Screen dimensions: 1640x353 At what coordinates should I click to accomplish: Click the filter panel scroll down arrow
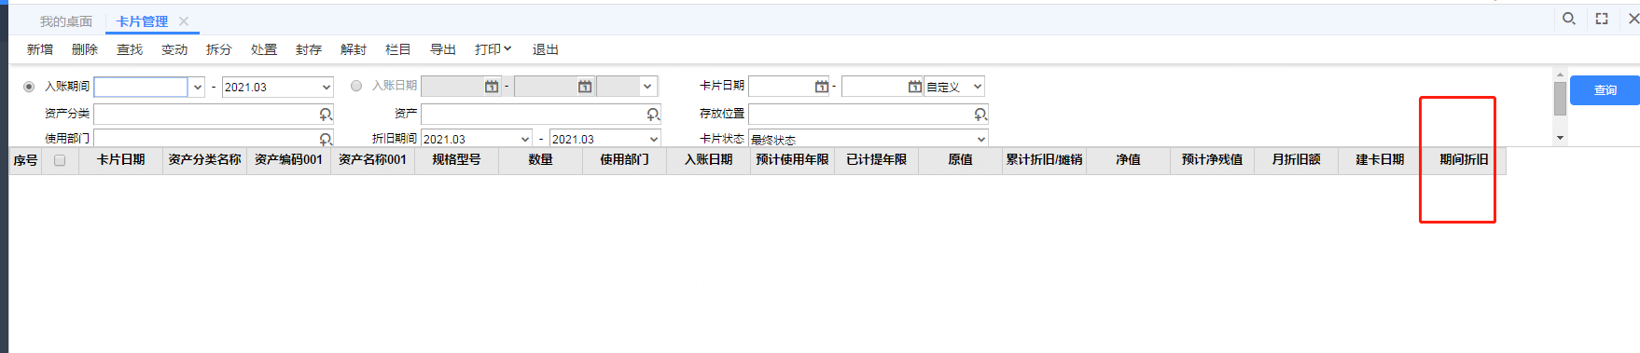tap(1560, 138)
